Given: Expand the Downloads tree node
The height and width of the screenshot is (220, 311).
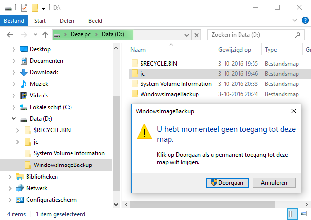Looking at the screenshot, I should tap(14, 72).
